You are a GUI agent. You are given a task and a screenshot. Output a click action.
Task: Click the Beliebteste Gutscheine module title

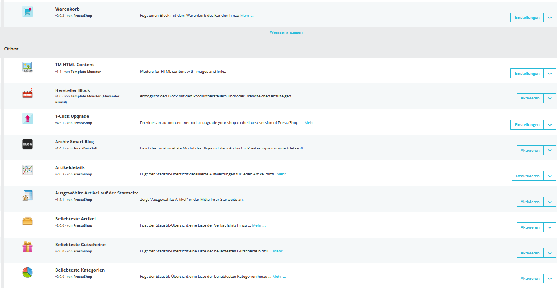tap(80, 245)
